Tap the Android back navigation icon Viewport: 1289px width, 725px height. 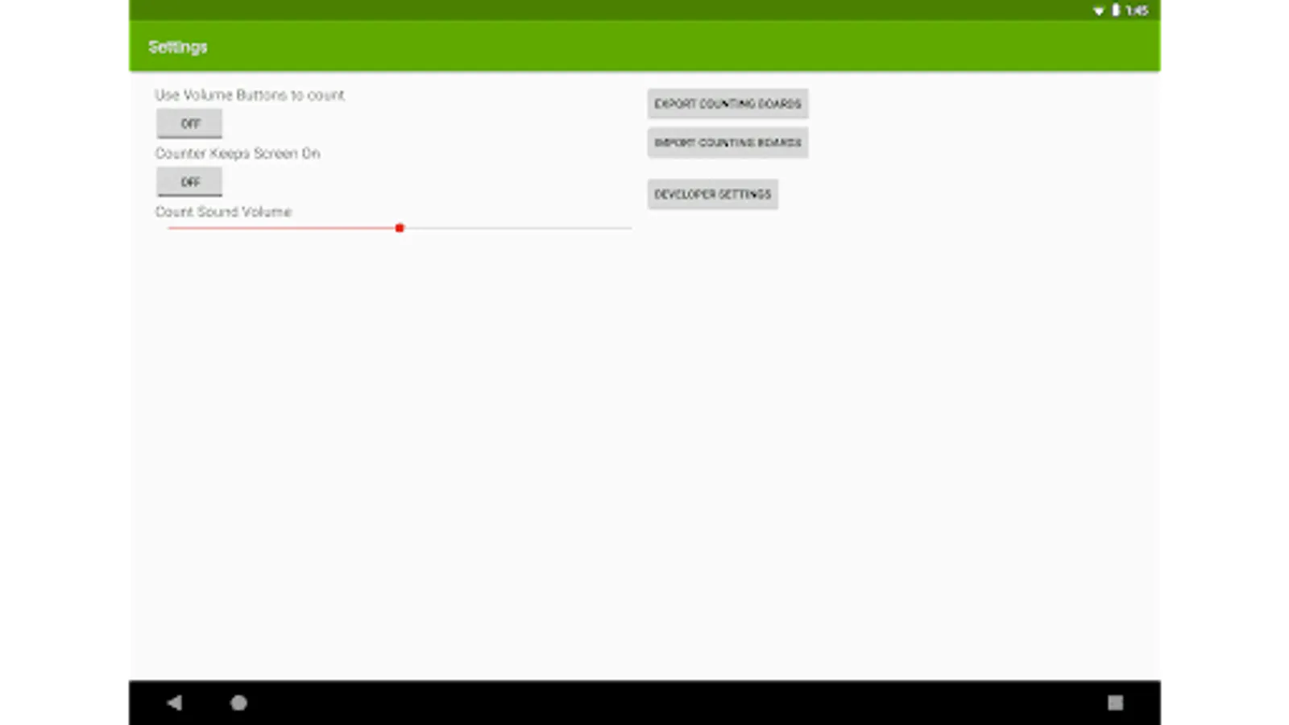coord(174,702)
